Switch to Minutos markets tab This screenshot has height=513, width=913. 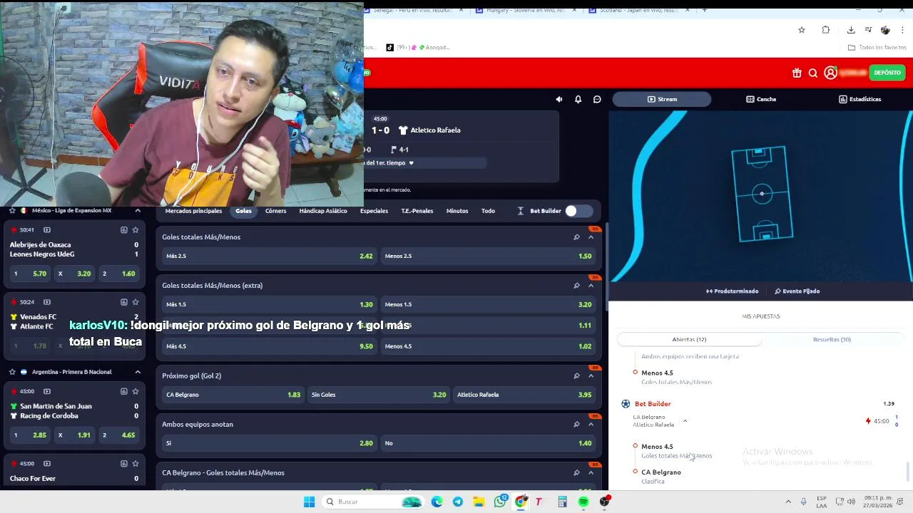[457, 211]
